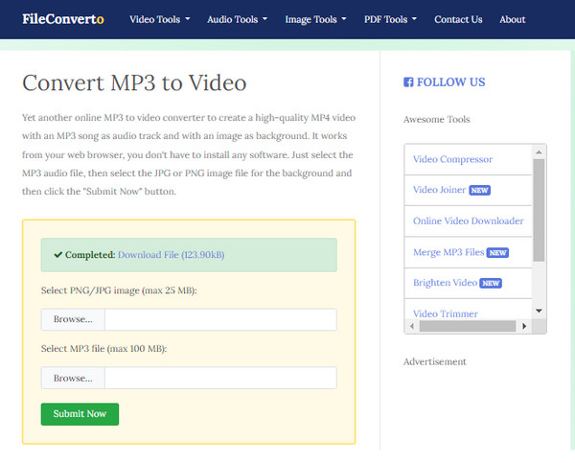Expand the Image Tools menu
This screenshot has height=463, width=575.
[x=315, y=19]
